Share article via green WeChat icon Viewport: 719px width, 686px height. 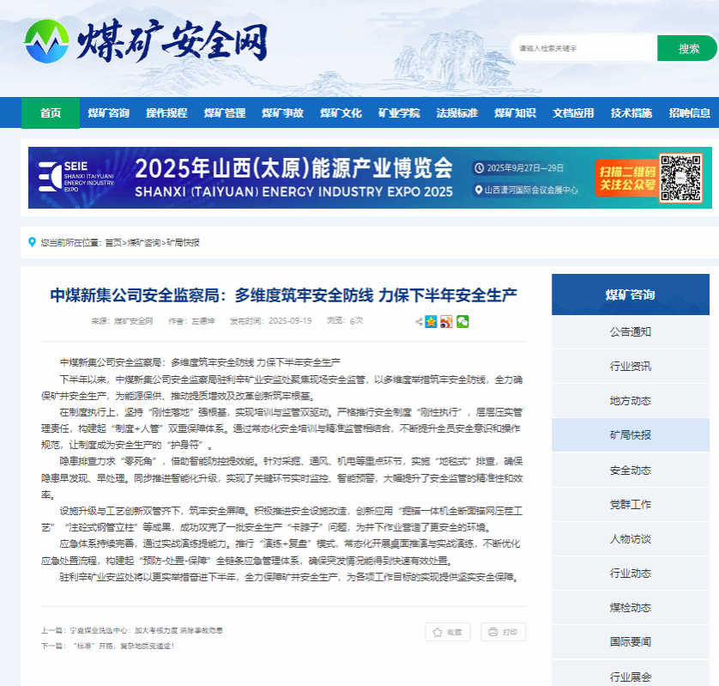coord(462,321)
